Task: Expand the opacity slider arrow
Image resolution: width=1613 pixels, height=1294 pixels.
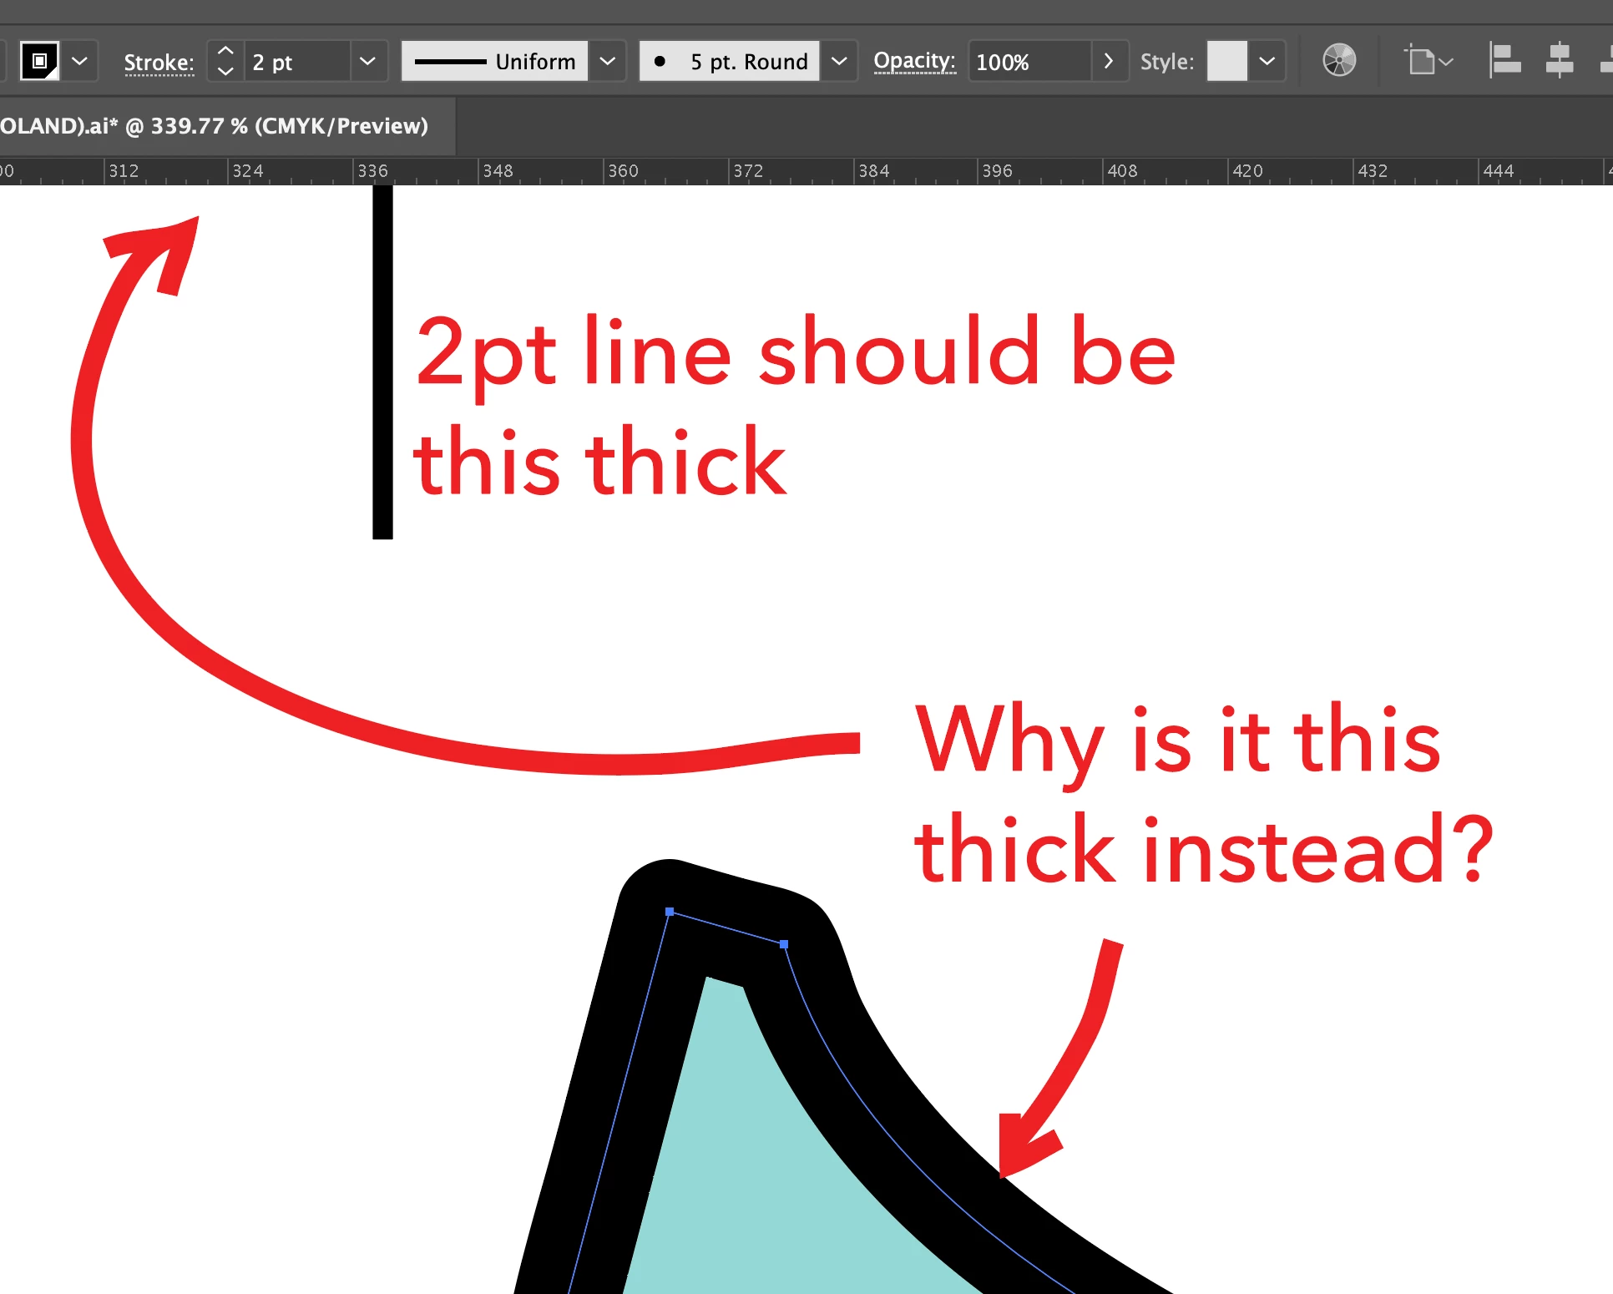Action: (1109, 61)
